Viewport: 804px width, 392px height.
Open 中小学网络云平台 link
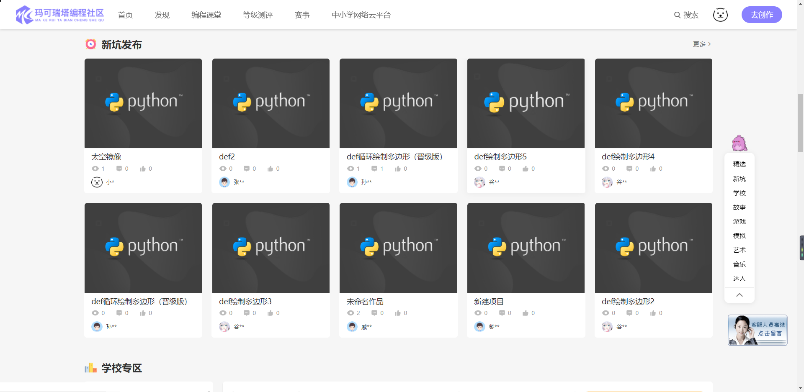click(x=361, y=15)
